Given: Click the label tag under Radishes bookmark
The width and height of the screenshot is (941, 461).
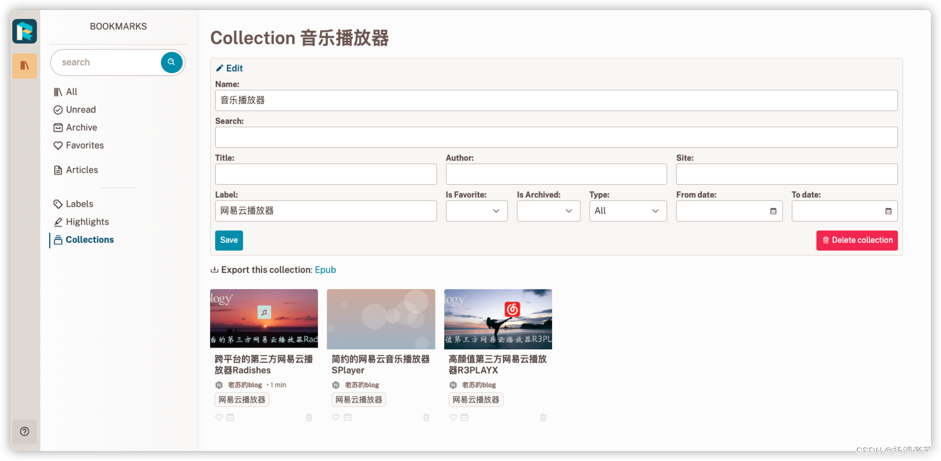Looking at the screenshot, I should [x=242, y=400].
